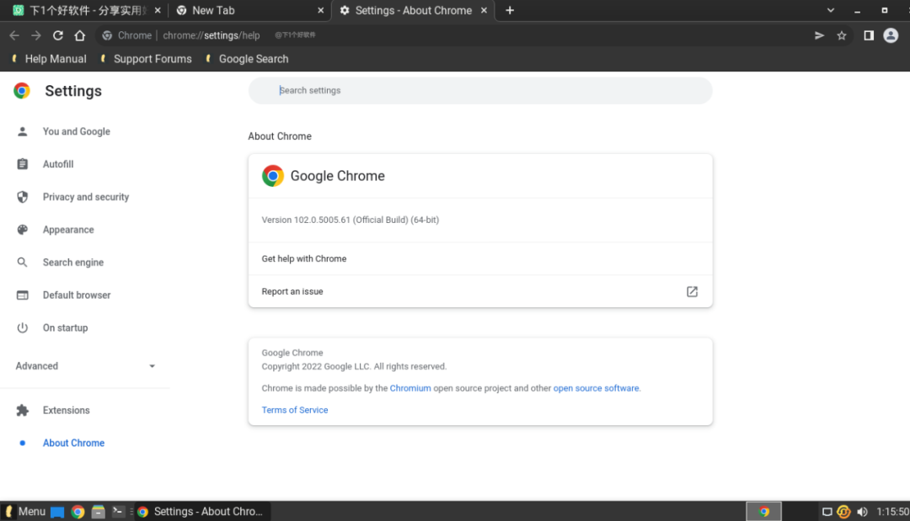The image size is (910, 521).
Task: Show the browser side panel
Action: [x=869, y=35]
